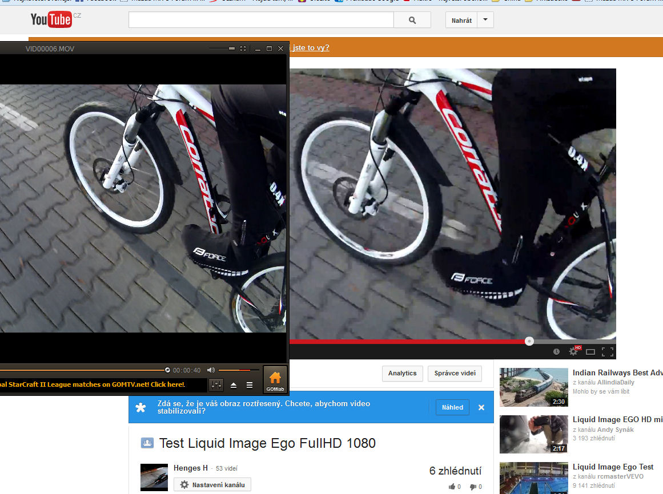The image size is (663, 494).
Task: Click the YouTube Watch Later clock icon
Action: [556, 351]
